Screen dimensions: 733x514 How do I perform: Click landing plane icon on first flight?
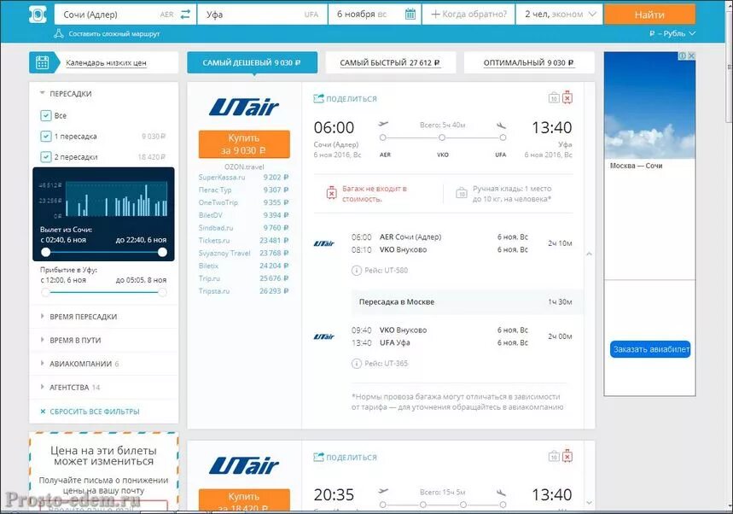click(x=501, y=125)
